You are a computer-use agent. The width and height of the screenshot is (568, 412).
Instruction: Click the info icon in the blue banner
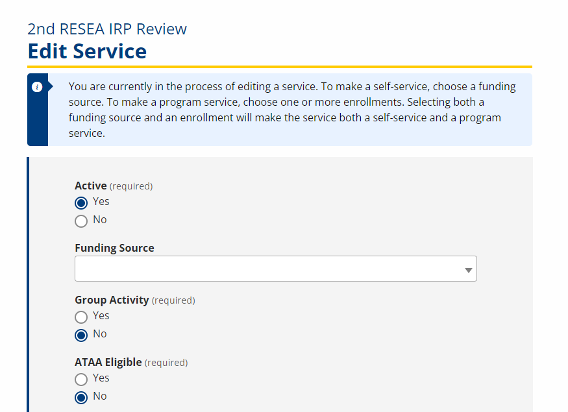(x=37, y=87)
